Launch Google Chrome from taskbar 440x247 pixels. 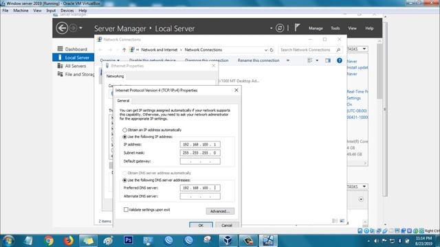[49, 241]
